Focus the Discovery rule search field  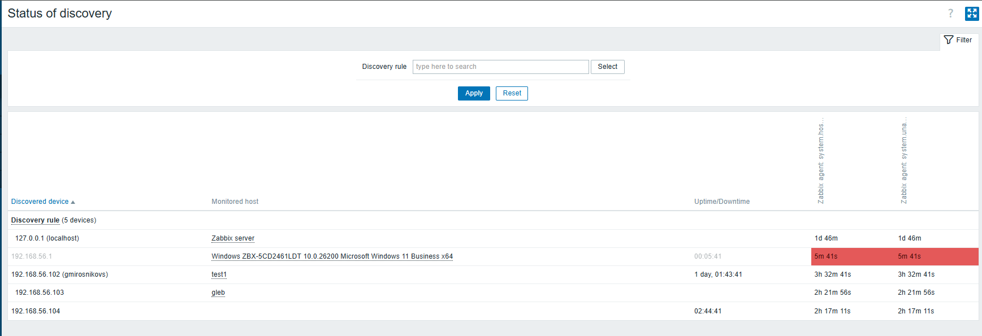click(x=500, y=67)
